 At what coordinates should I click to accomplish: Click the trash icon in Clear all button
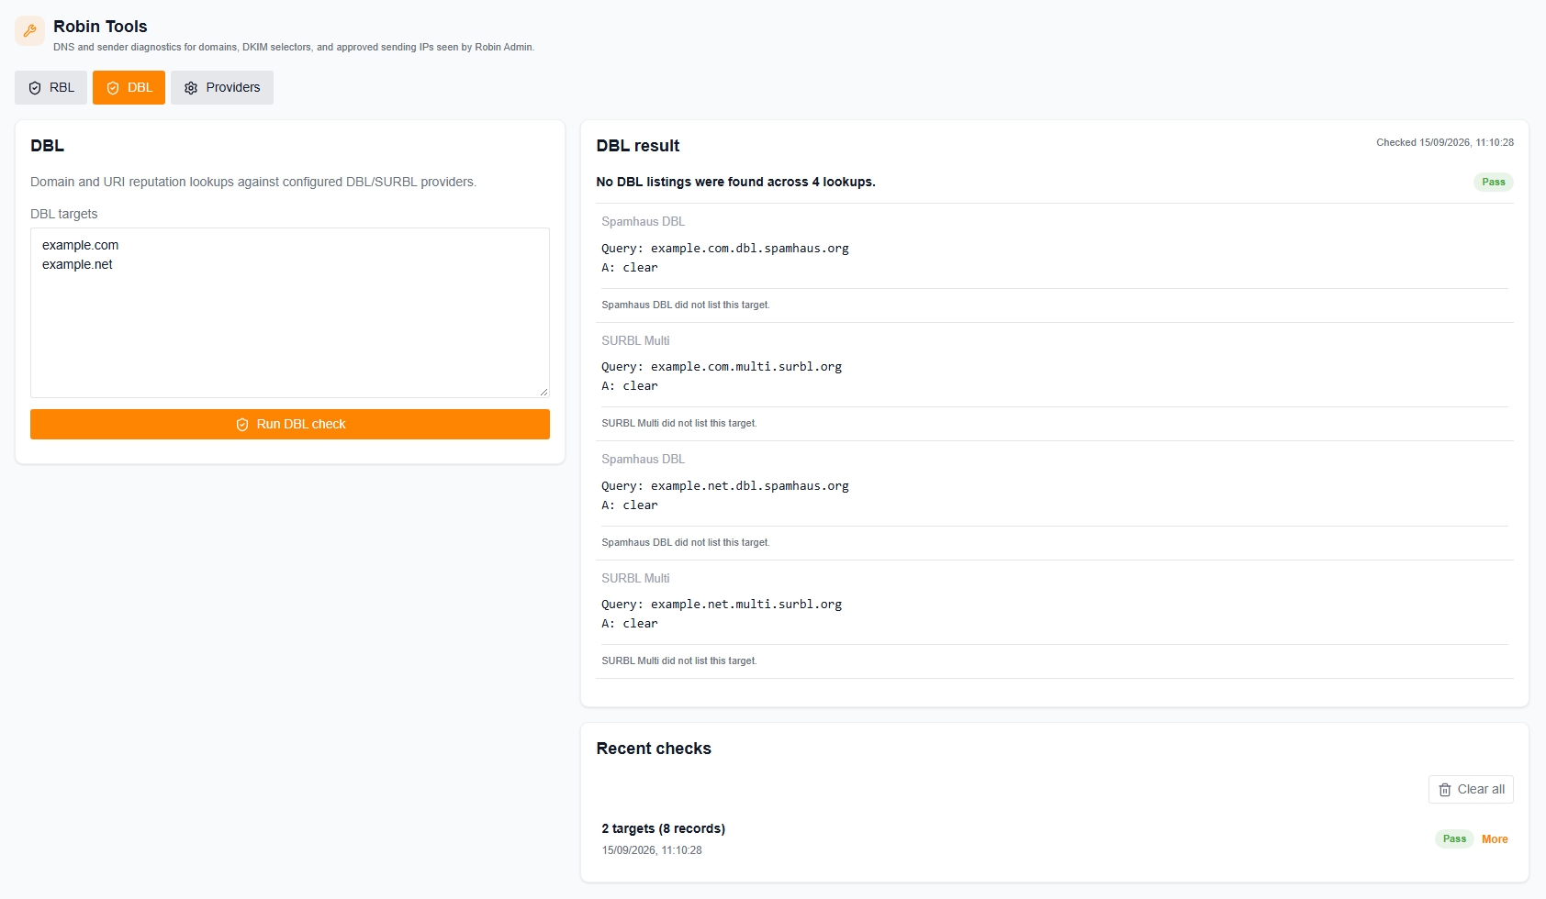[x=1445, y=790]
